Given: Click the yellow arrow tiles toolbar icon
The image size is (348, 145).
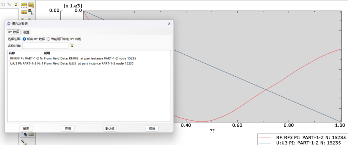Looking at the screenshot, I should 24,12.
